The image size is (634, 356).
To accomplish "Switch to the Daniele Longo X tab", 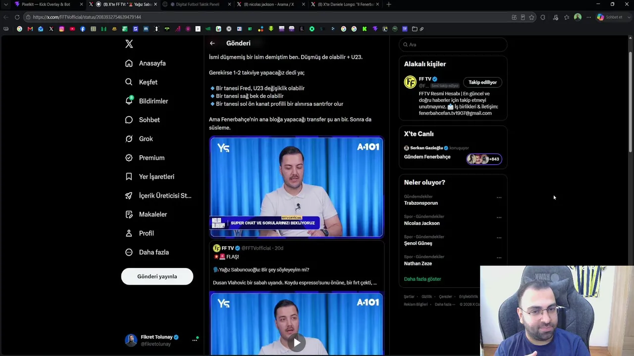I will tap(345, 4).
